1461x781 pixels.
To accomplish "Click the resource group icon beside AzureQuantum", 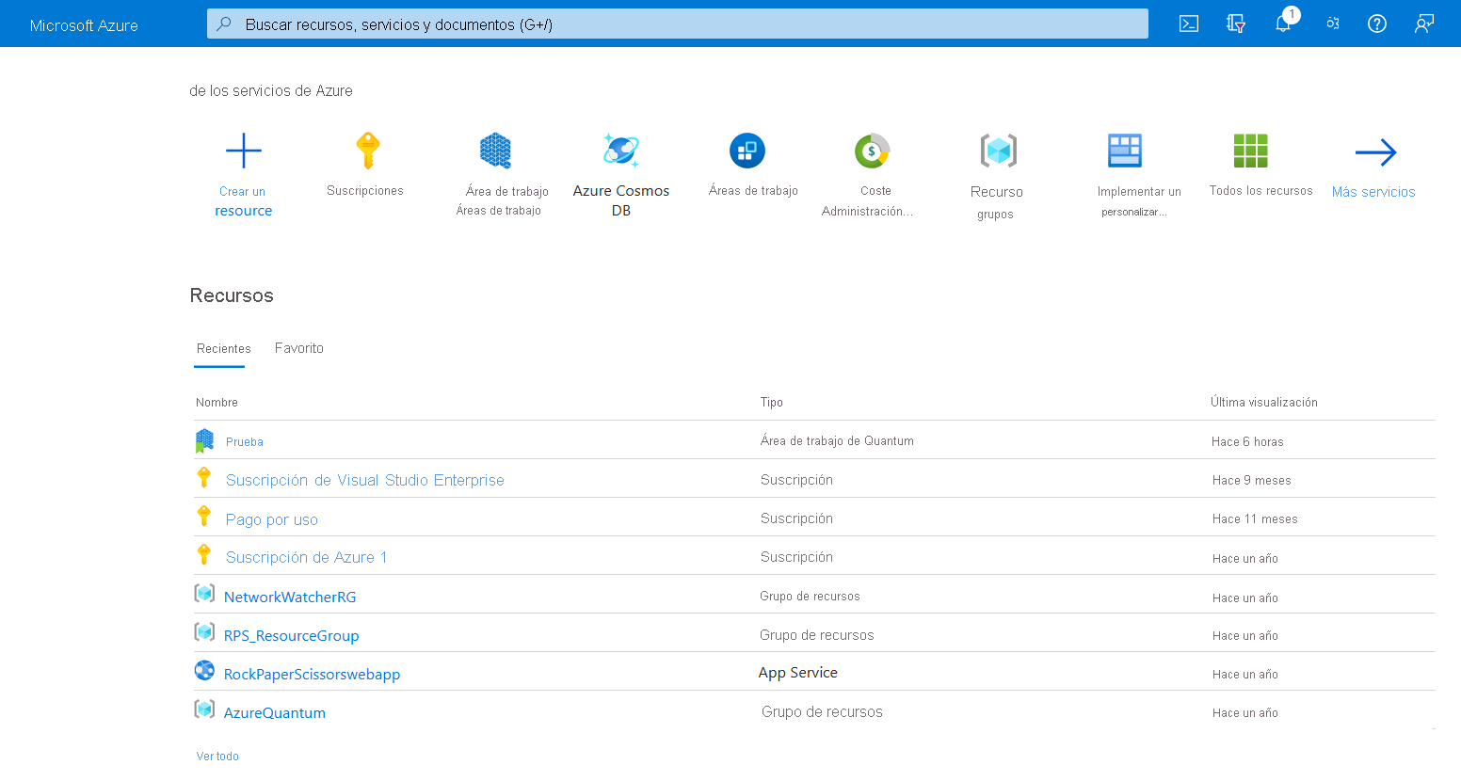I will tap(204, 709).
